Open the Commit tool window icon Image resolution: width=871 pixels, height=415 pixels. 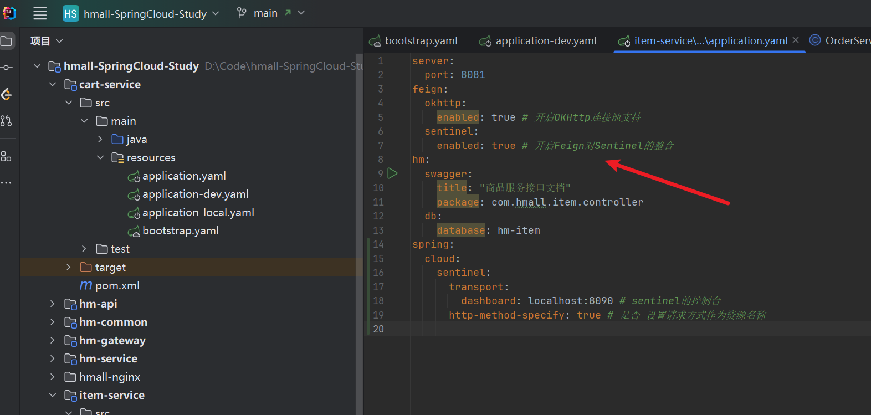[x=7, y=68]
